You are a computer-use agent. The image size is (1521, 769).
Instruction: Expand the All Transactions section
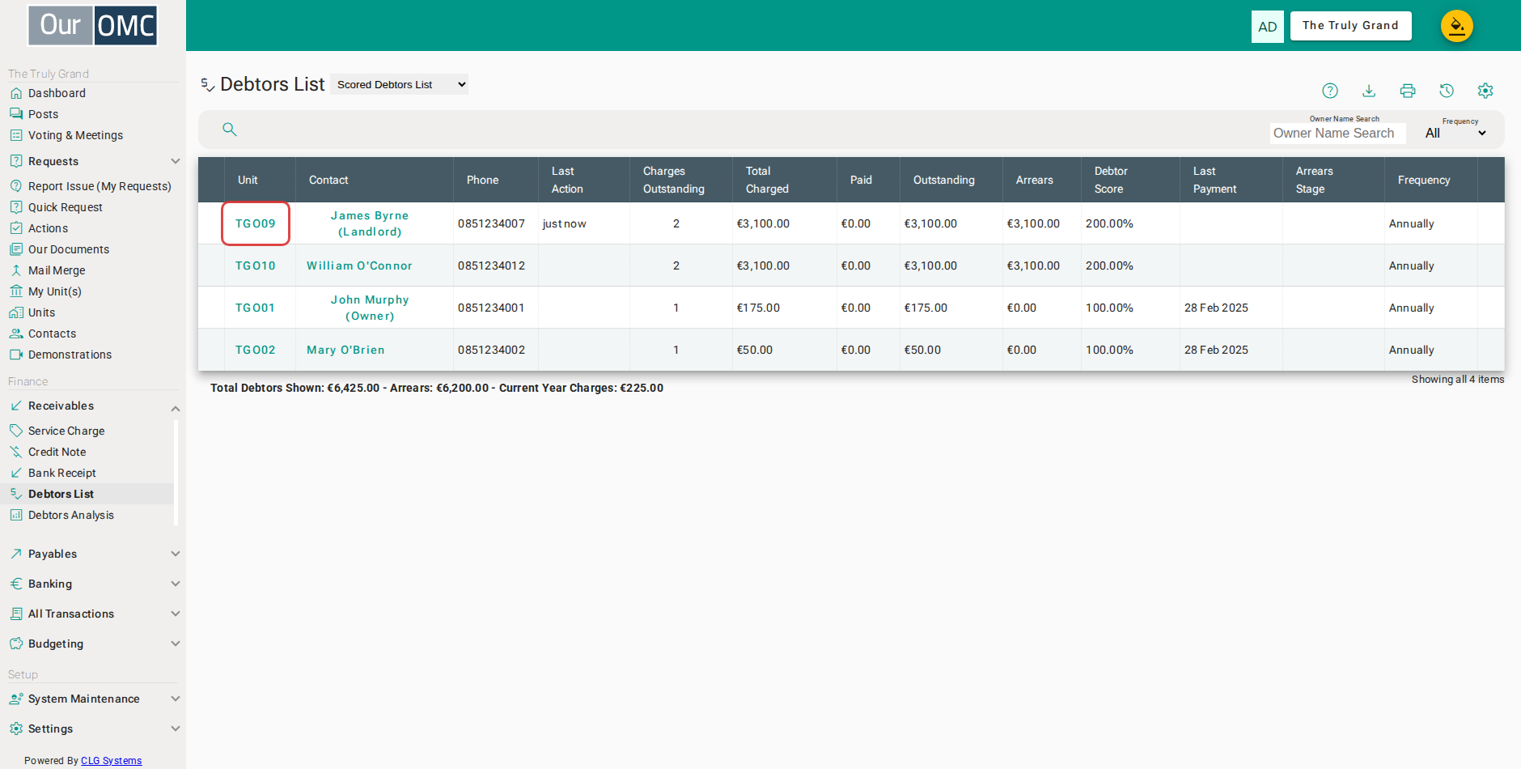point(176,614)
